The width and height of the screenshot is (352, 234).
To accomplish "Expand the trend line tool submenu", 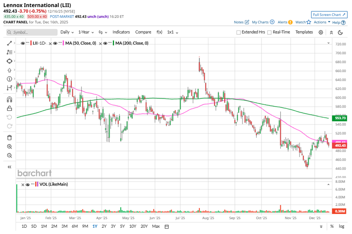I will click(x=14, y=43).
